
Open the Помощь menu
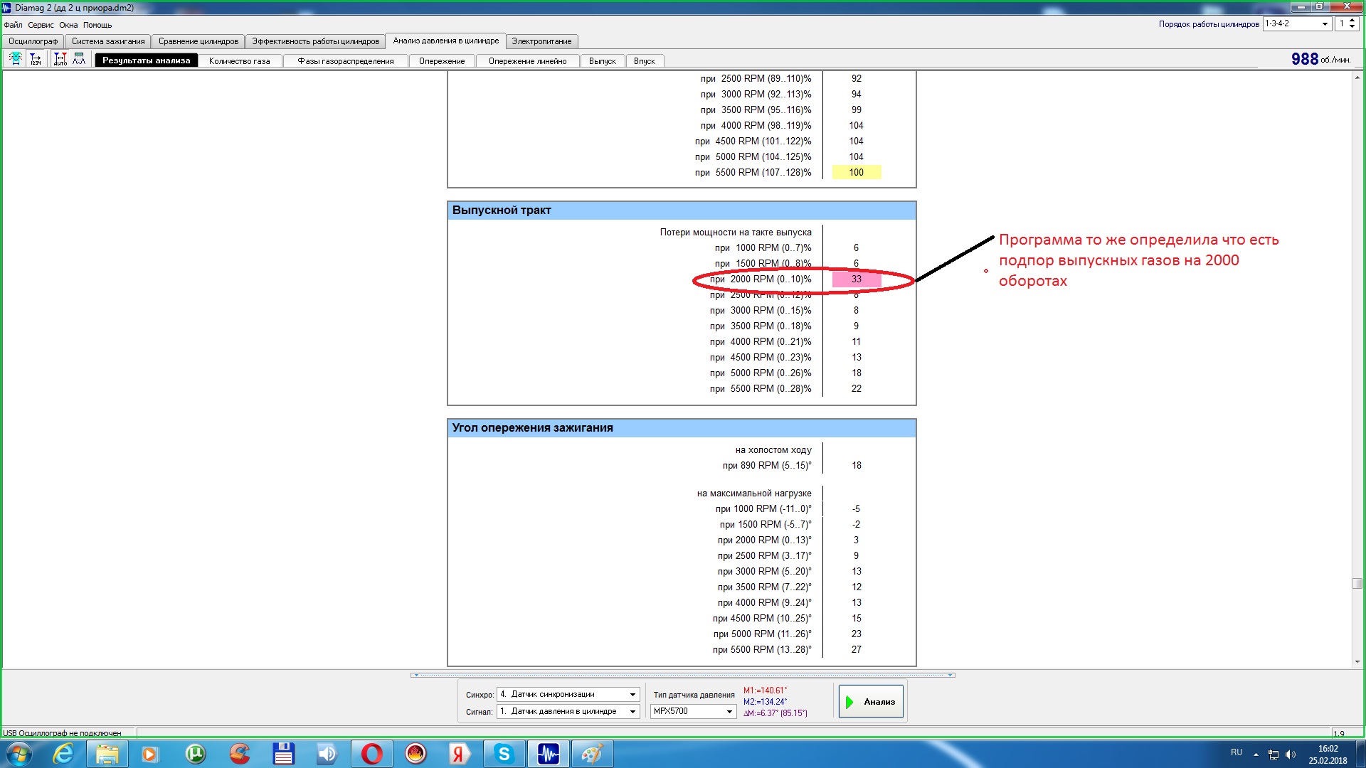97,25
